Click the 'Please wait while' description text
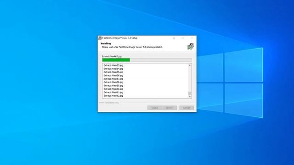Screen dimensions: 294x165 [132, 47]
